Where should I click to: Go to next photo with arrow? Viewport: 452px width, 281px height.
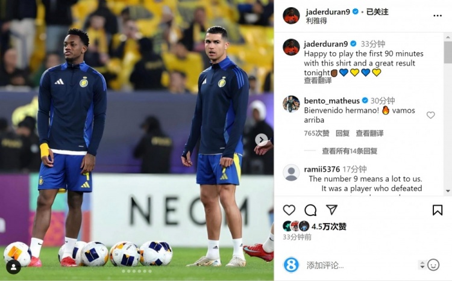point(261,140)
